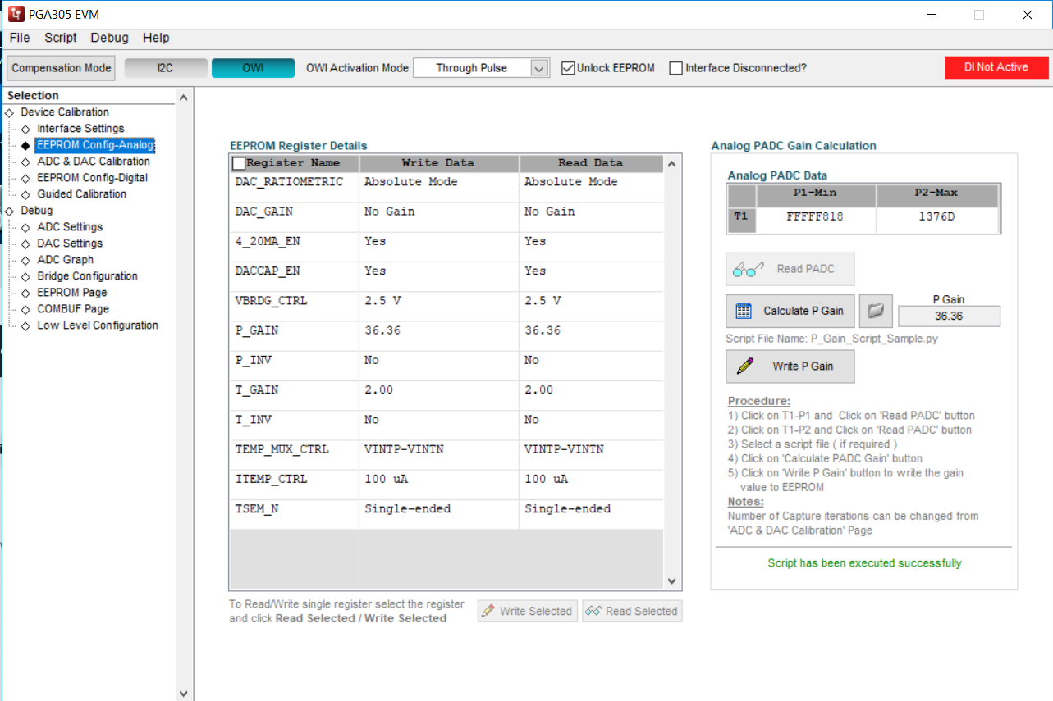The width and height of the screenshot is (1053, 701).
Task: Open ADC Settings under Debug
Action: click(70, 227)
